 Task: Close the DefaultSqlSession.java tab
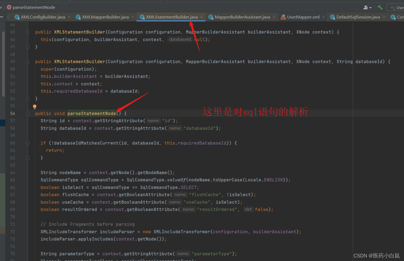(384, 17)
